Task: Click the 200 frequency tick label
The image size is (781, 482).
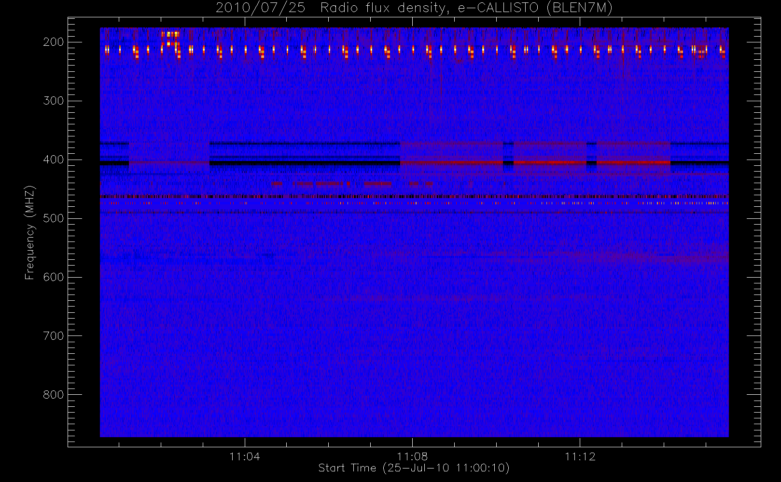Action: [x=54, y=42]
